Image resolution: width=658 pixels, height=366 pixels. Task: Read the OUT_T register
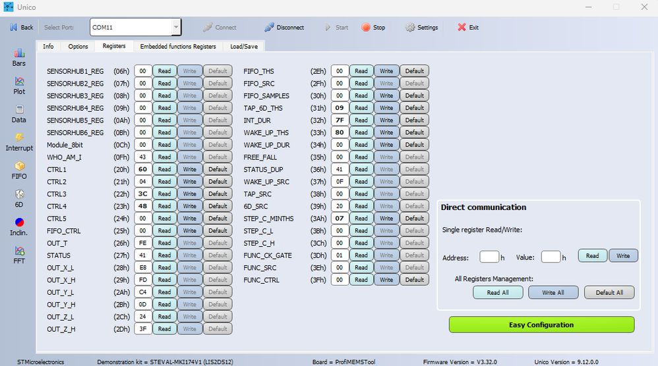pyautogui.click(x=165, y=243)
